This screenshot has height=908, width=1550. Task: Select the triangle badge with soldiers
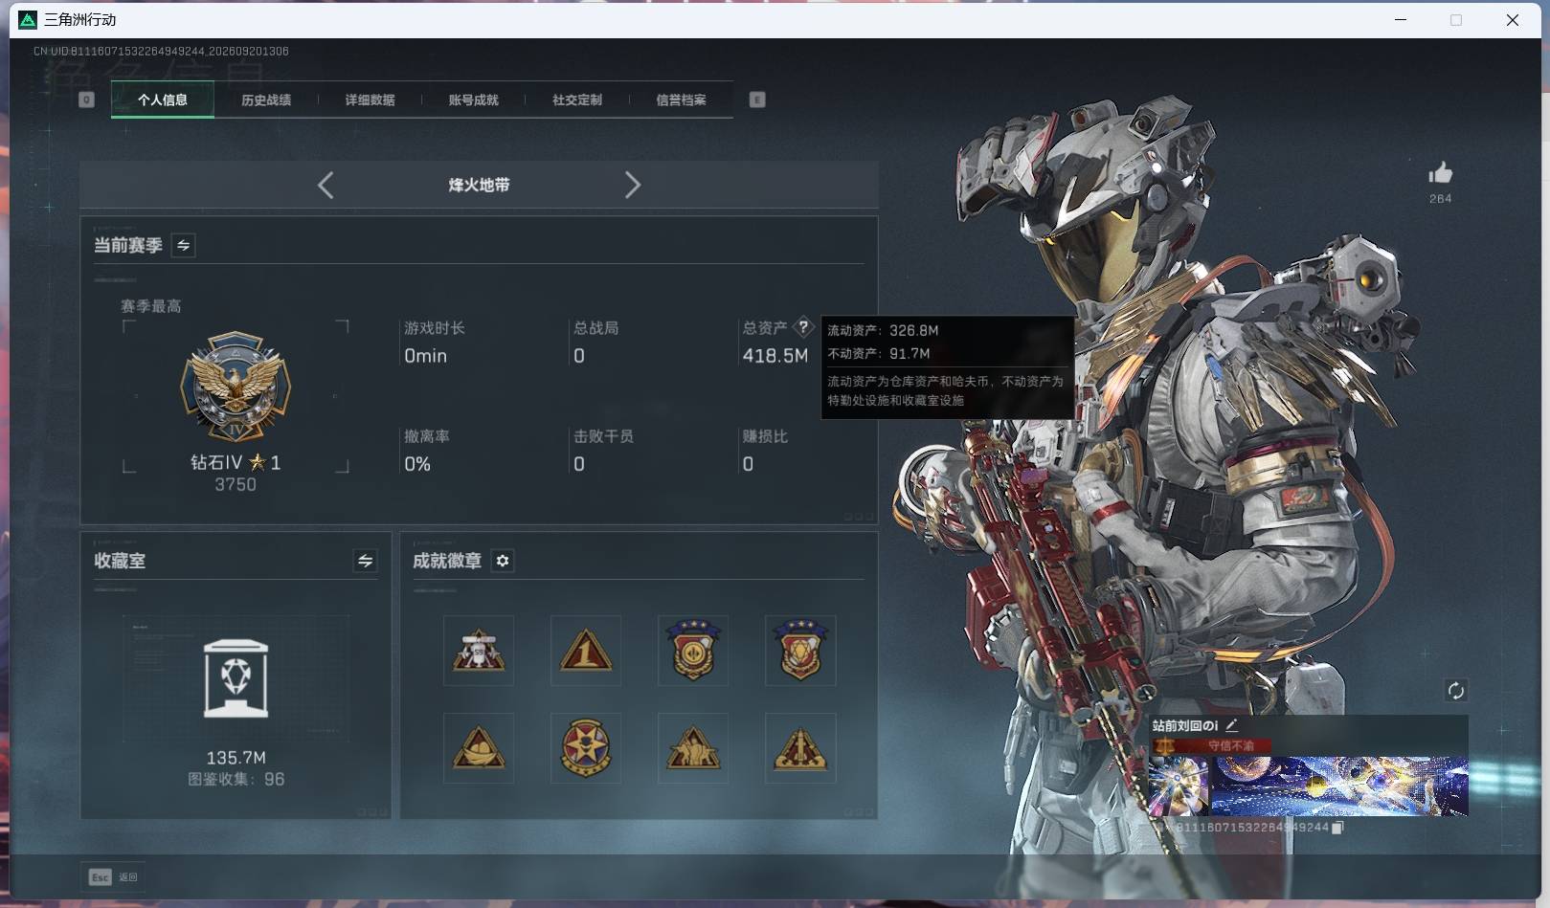point(693,748)
